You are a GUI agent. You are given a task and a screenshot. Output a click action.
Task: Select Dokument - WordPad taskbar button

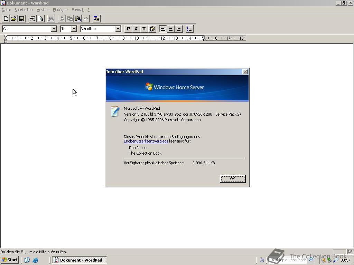point(80,260)
